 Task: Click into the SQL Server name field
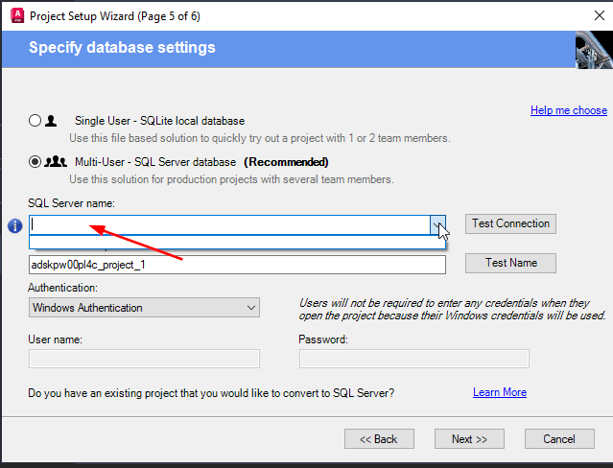click(x=230, y=224)
